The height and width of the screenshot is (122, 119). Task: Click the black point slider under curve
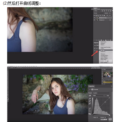(x=93, y=115)
